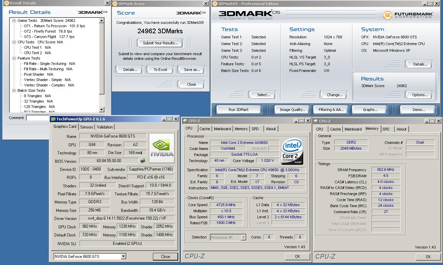Select GT1 - Return To Proxycon row
Screen dimensions: 443x265
point(54,26)
